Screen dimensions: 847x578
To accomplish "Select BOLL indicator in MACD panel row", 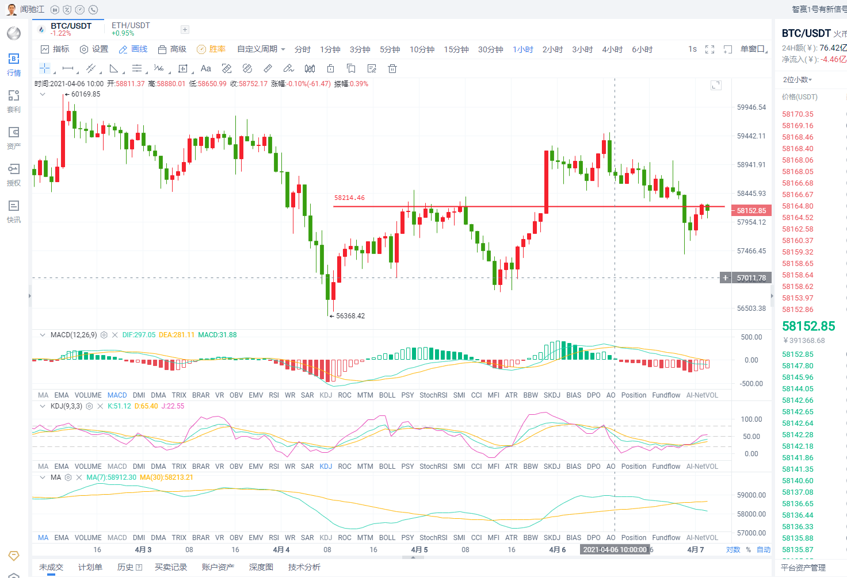I will pyautogui.click(x=387, y=395).
